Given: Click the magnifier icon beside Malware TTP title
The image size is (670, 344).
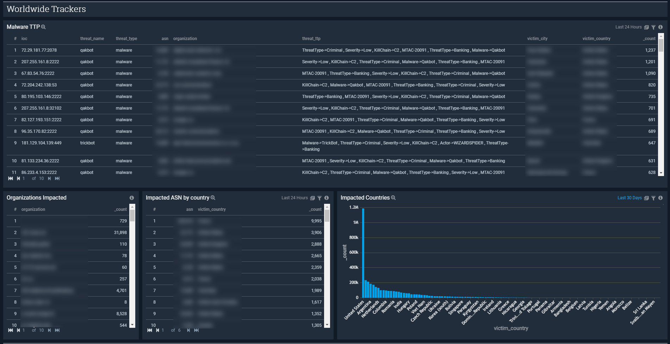Looking at the screenshot, I should point(43,27).
